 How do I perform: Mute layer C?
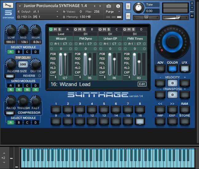pos(104,29)
